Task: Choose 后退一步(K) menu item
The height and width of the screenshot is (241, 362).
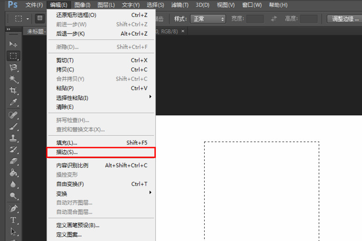Action: tap(101, 34)
